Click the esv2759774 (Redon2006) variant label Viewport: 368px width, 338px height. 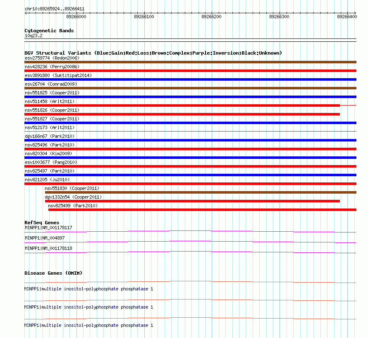pos(52,58)
